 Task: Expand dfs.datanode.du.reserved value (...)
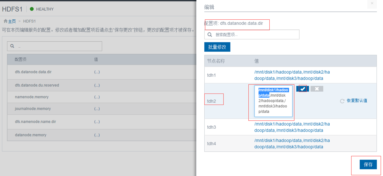[x=97, y=85]
